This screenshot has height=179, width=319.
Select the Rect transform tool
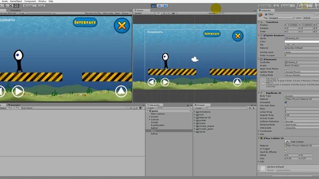16,5
